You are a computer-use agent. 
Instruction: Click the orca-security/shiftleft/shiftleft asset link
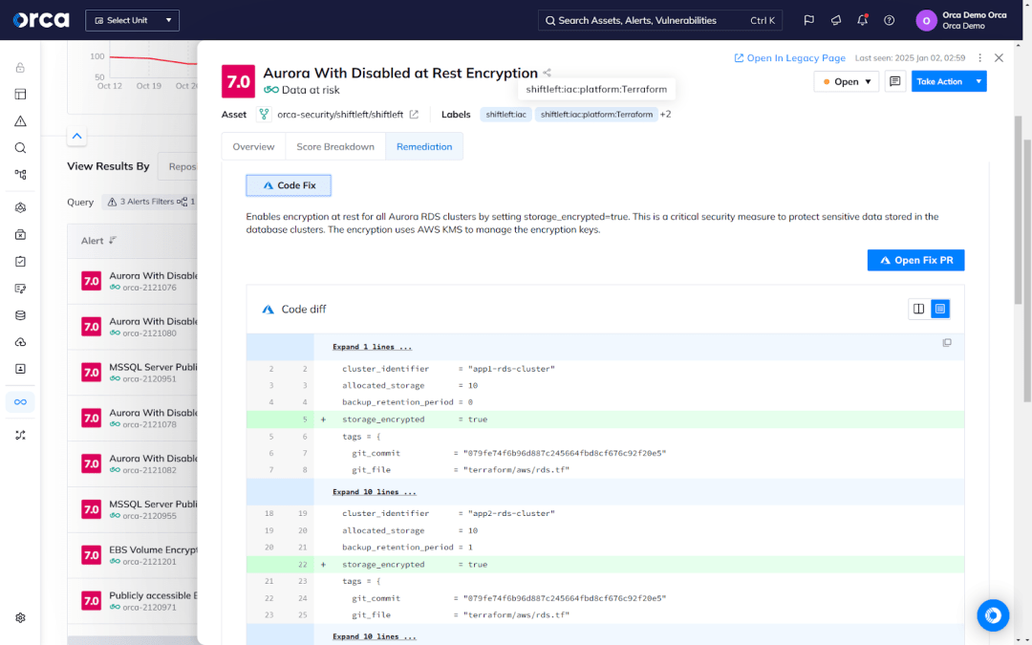[340, 115]
